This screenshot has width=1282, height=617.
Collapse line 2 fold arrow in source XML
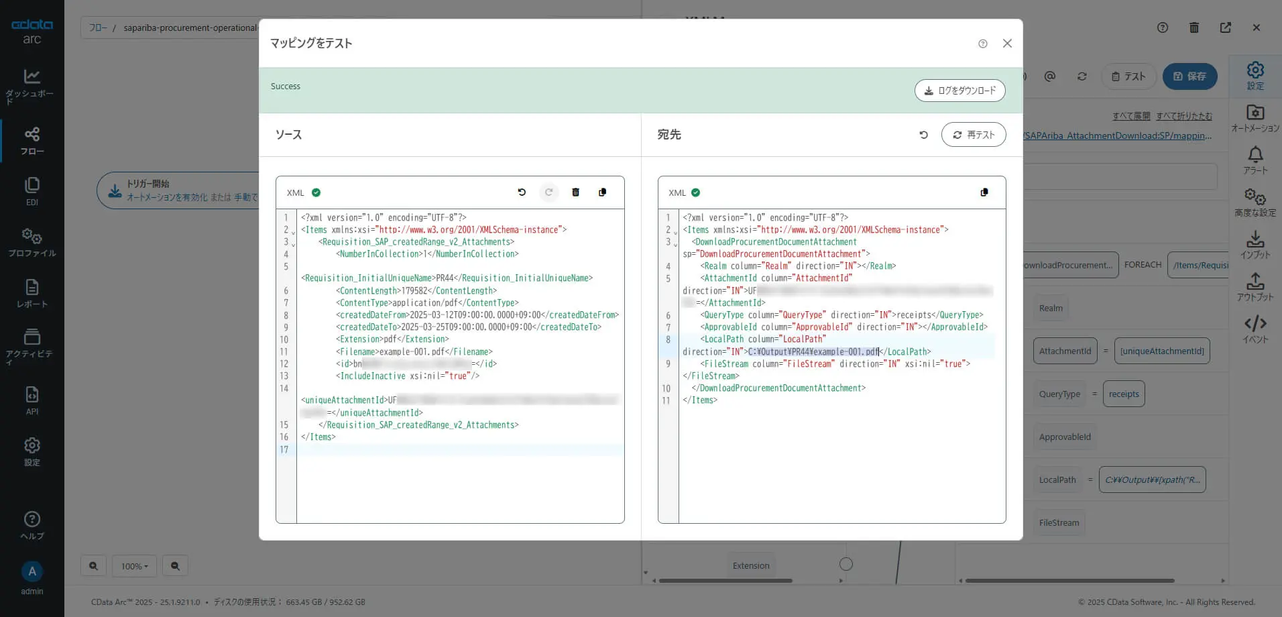point(293,233)
